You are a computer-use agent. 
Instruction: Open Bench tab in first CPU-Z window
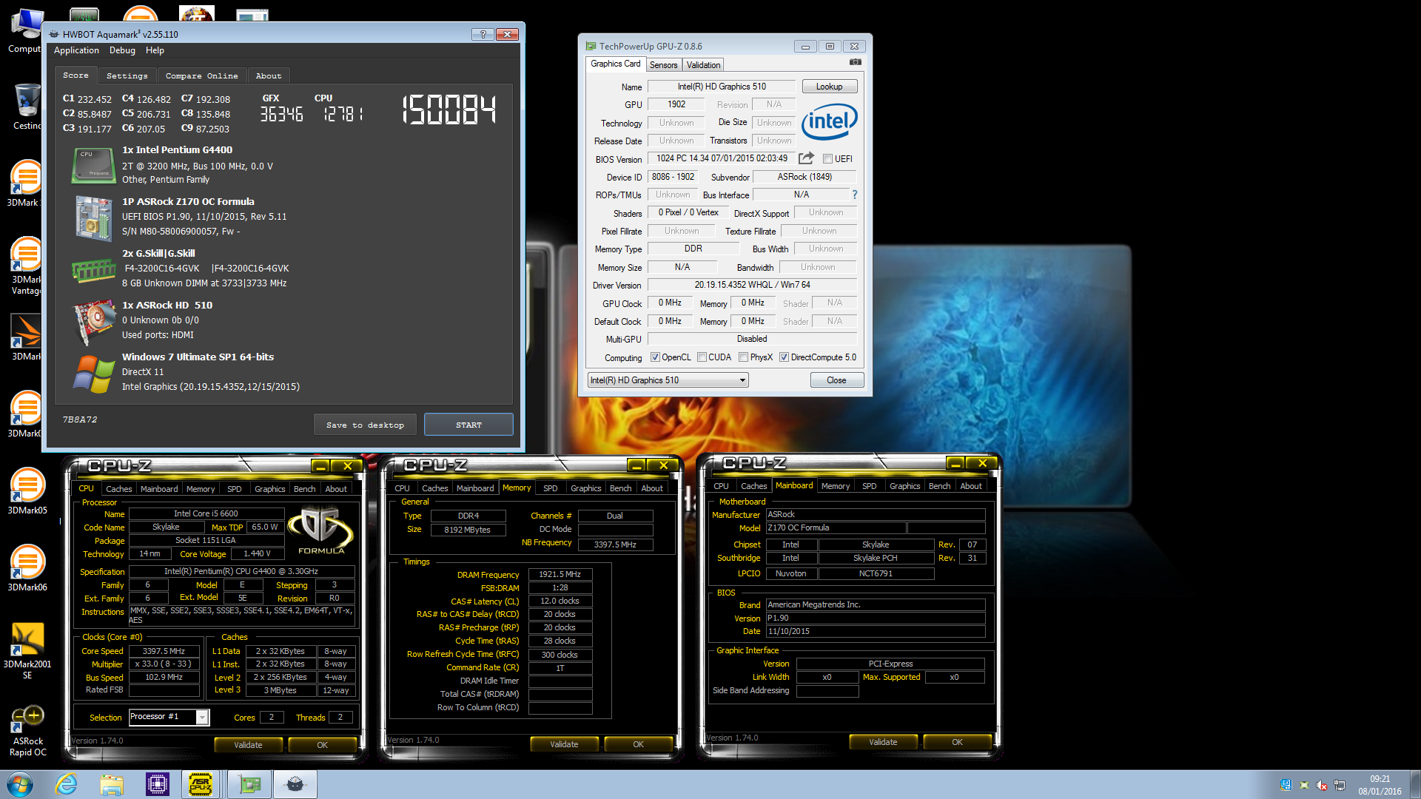tap(304, 489)
